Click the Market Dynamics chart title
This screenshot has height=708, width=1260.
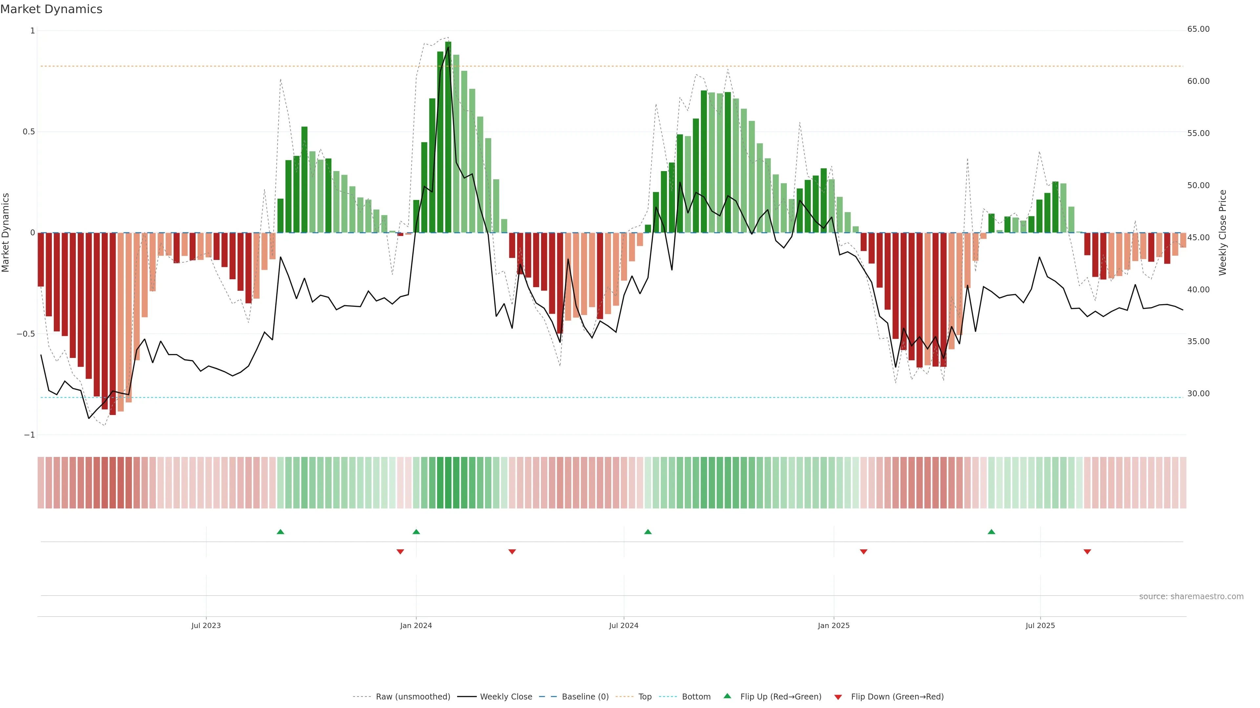[52, 9]
